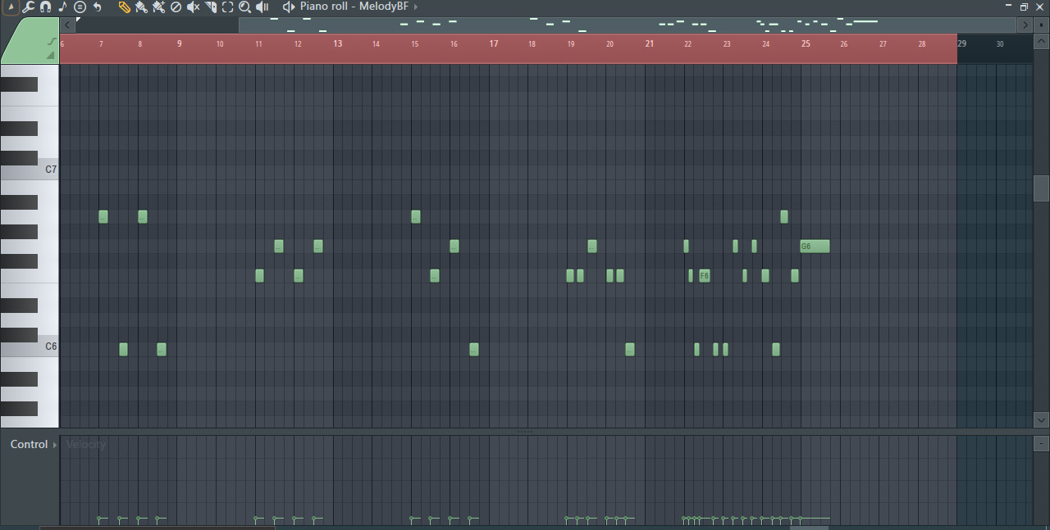Select the rectangular Select tool
Screen dimensions: 1050x530
coord(227,7)
